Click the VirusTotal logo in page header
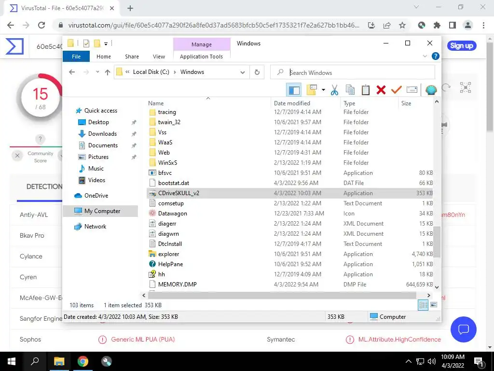Screen dimensions: 494x371 pos(15,46)
